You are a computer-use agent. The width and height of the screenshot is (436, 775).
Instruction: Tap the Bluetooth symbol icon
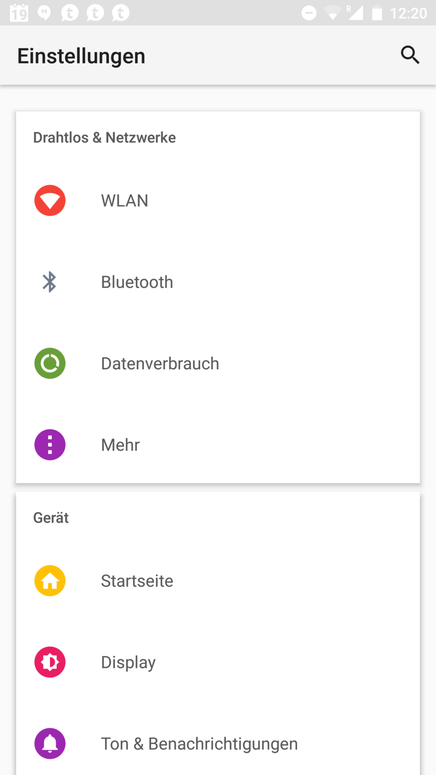point(49,282)
